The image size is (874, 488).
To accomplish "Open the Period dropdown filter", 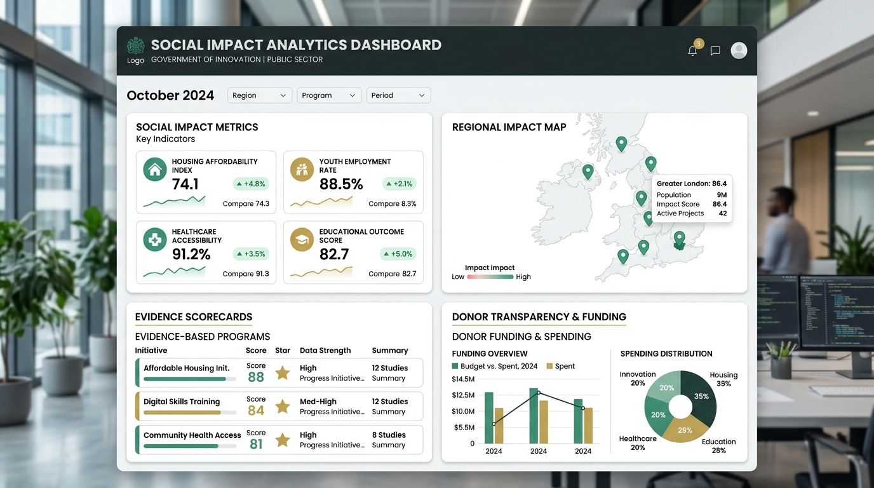I will (x=398, y=95).
